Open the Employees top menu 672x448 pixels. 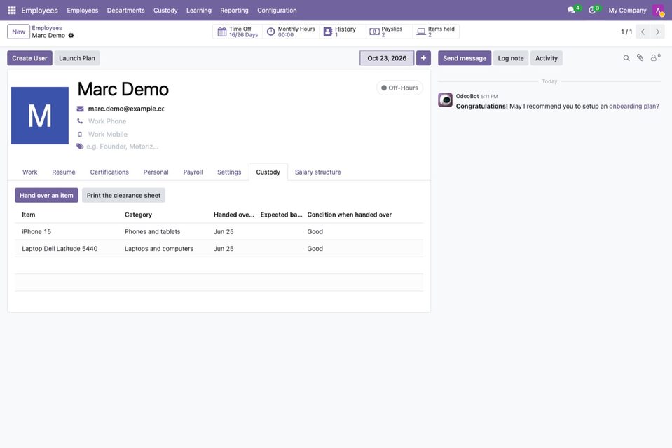point(82,11)
